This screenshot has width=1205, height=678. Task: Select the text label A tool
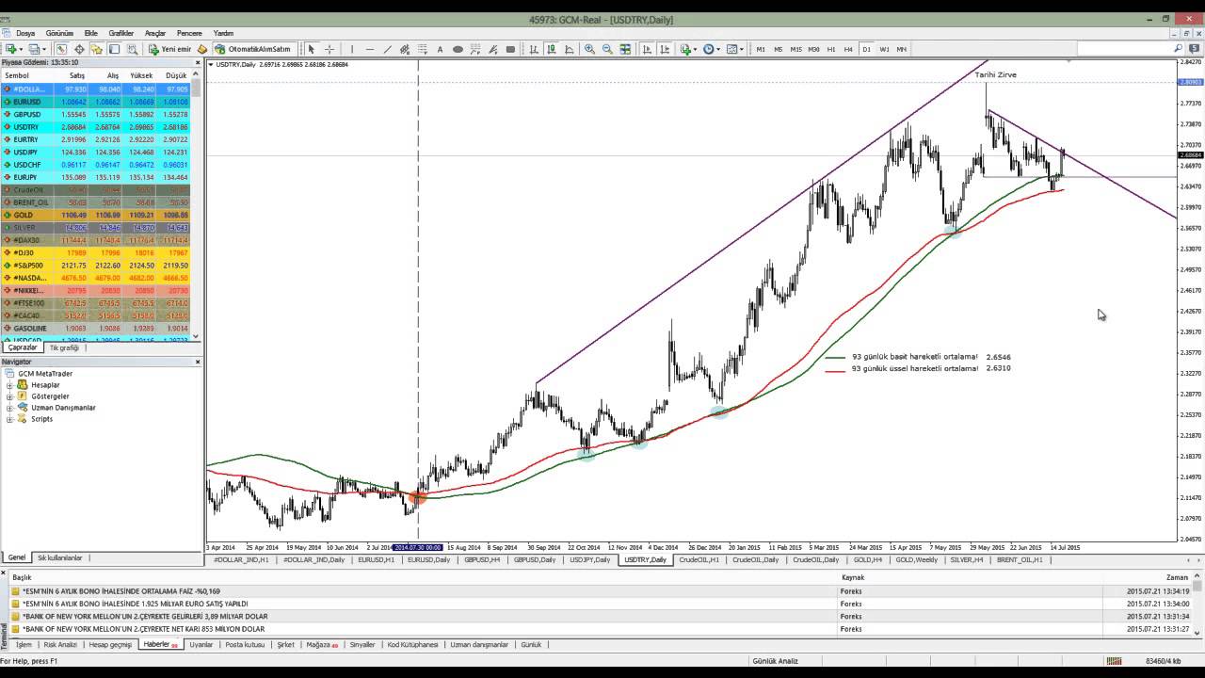pos(440,49)
